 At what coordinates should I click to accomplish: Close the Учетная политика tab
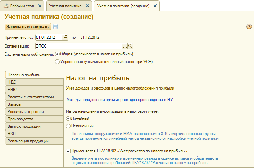point(87,6)
